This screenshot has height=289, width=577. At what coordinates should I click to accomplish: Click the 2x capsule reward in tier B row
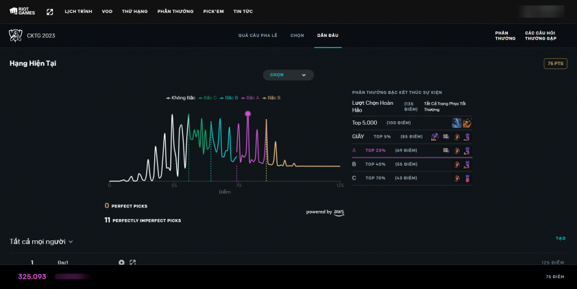point(467,165)
